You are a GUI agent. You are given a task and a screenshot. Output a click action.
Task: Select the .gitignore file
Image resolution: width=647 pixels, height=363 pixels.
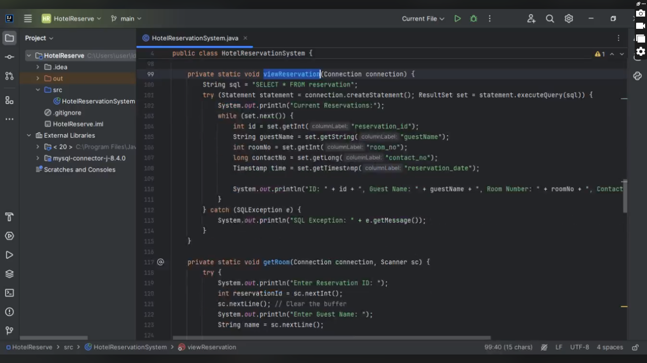63,112
